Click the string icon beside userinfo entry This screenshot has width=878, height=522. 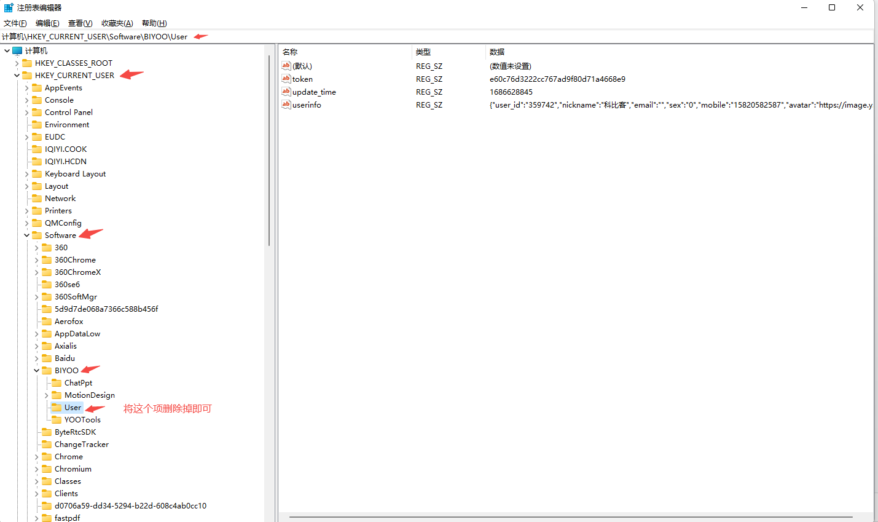pos(286,105)
